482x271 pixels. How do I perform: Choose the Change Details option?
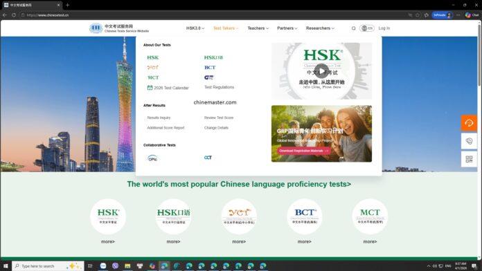[x=216, y=128]
